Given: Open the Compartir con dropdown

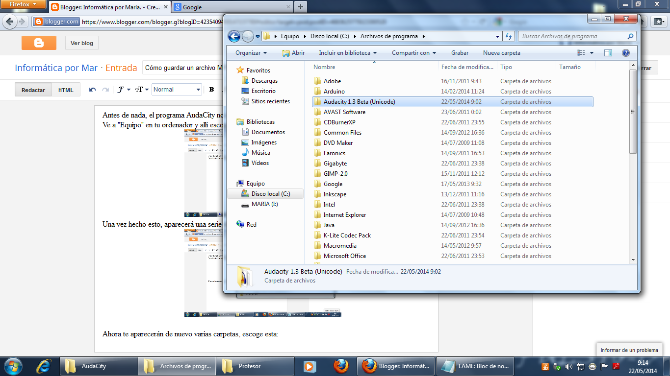Looking at the screenshot, I should (x=414, y=53).
